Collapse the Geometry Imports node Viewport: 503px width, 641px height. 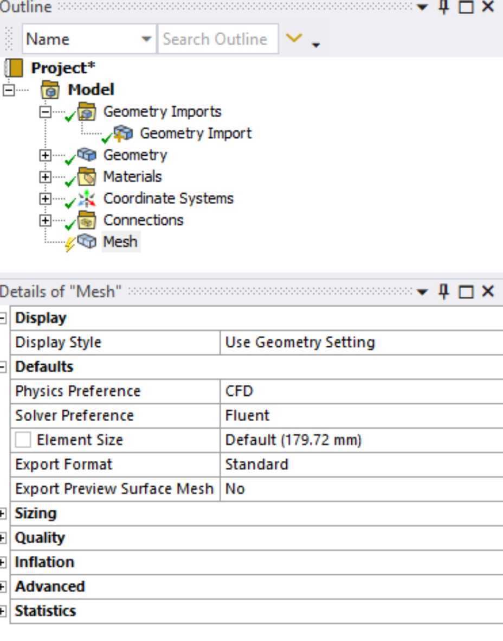pyautogui.click(x=46, y=112)
